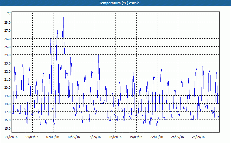Image resolution: width=231 pixels, height=144 pixels.
Task: Click the 07/09/16 date label
Action: [53, 137]
